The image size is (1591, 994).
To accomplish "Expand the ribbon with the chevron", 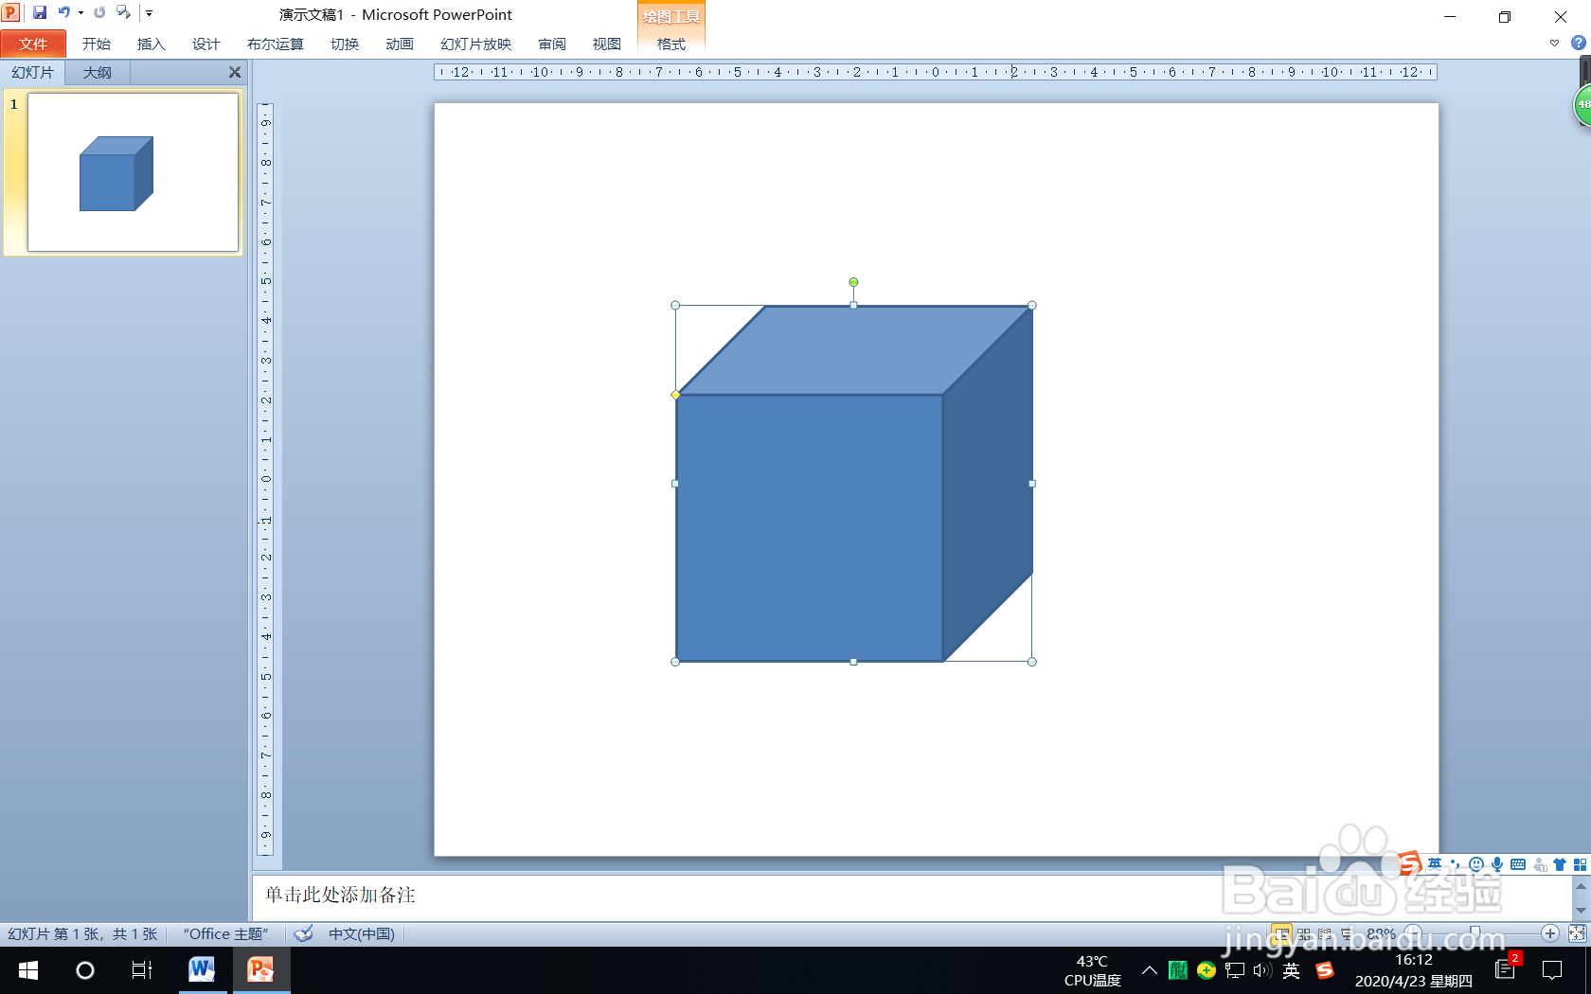I will coord(1554,43).
